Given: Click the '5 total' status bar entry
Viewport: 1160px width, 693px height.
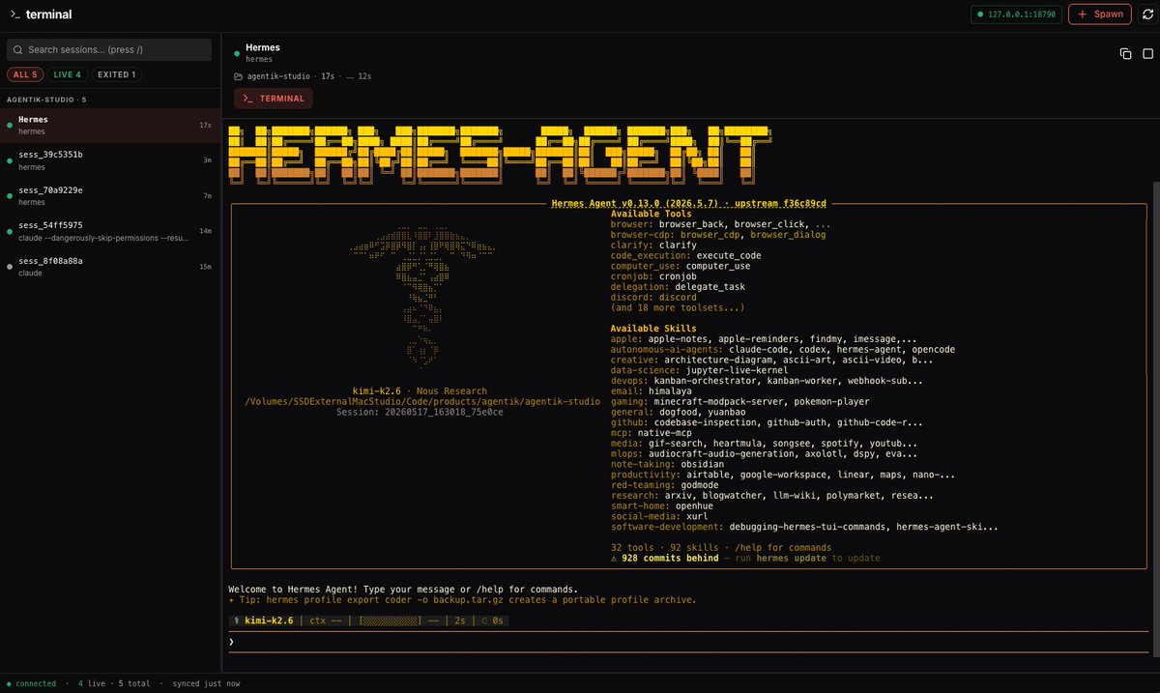Looking at the screenshot, I should click(132, 683).
